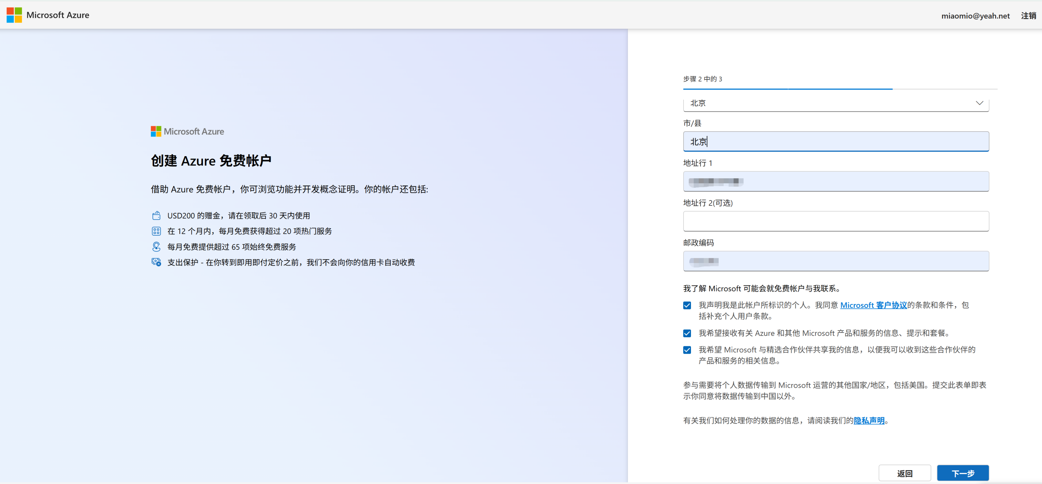This screenshot has width=1042, height=484.
Task: Open the 北京 province dropdown
Action: (x=835, y=103)
